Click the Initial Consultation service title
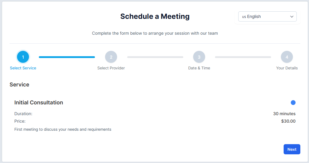 tap(39, 103)
